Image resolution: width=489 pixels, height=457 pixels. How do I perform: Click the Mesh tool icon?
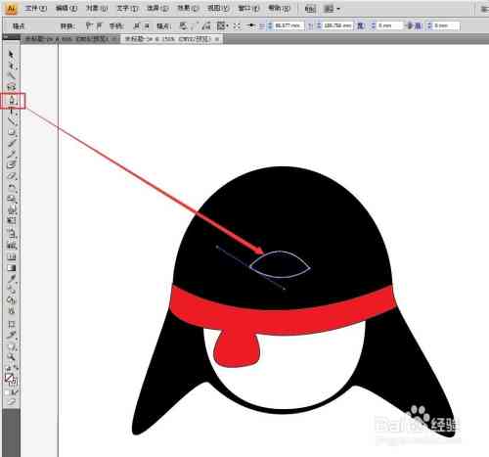click(12, 257)
